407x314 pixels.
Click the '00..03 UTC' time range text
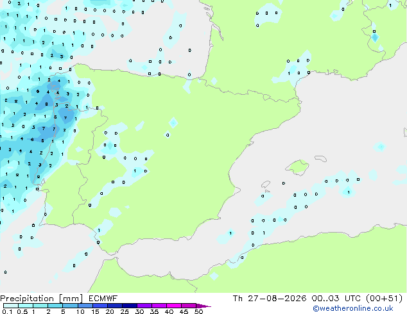336,299
